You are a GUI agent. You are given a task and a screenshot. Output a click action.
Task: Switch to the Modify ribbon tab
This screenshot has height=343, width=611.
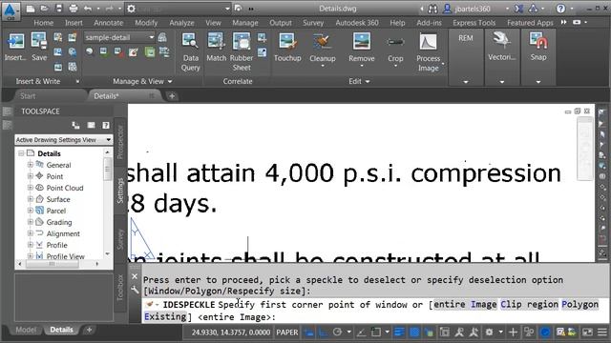146,23
